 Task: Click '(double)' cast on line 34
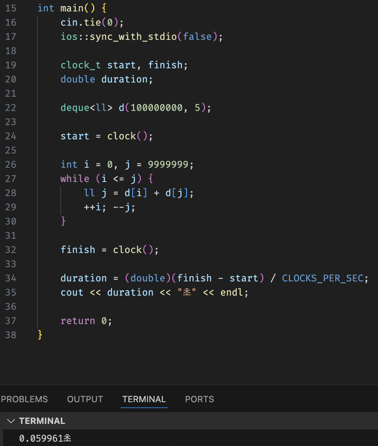[148, 278]
